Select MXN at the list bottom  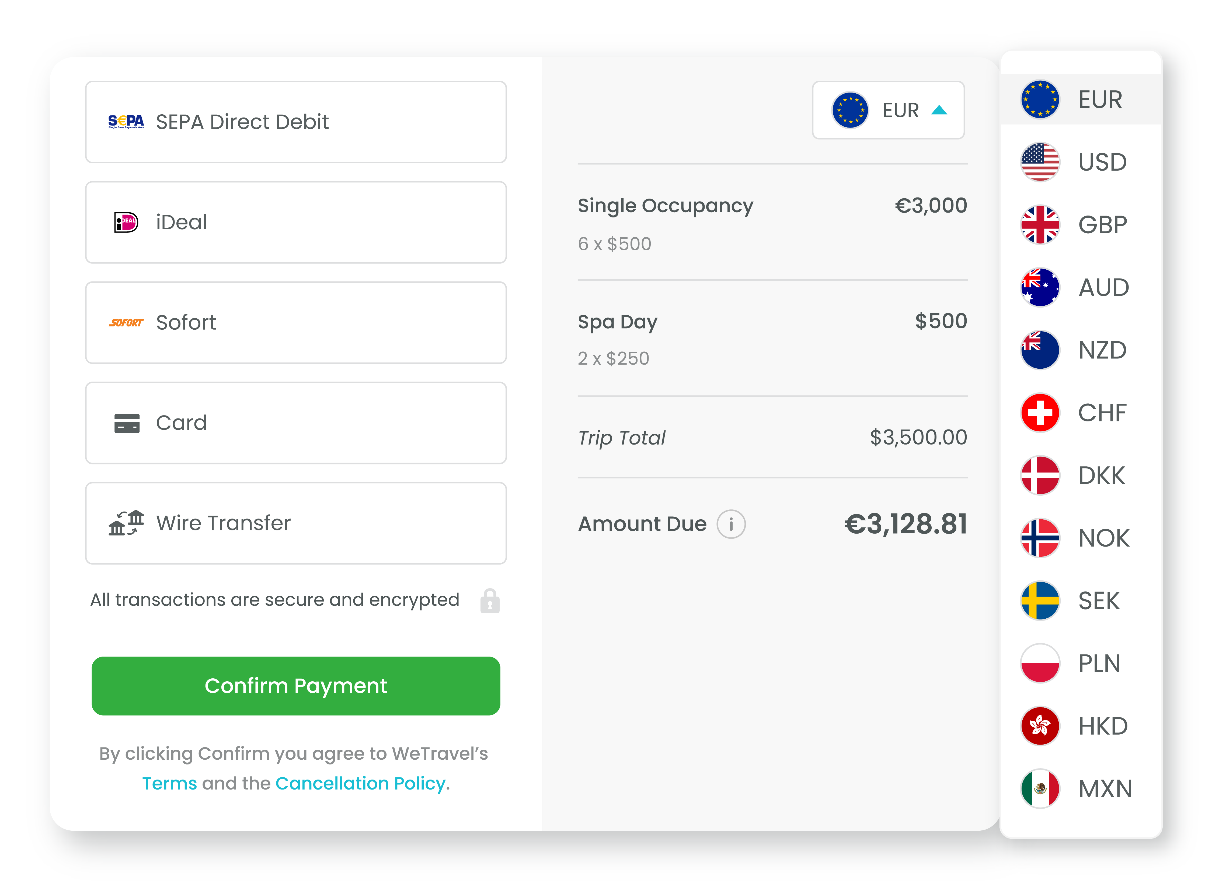(x=1080, y=788)
